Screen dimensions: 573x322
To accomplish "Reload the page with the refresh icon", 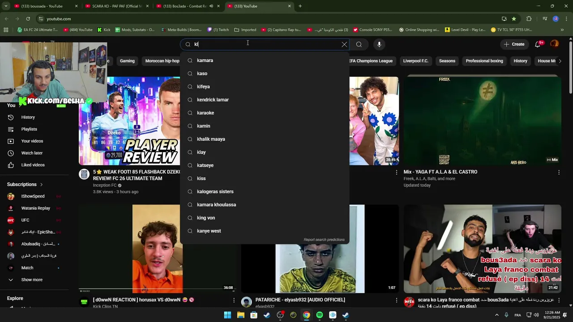I will point(28,19).
